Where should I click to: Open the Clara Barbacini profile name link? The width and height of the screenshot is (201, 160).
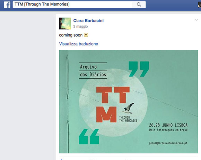click(x=88, y=21)
